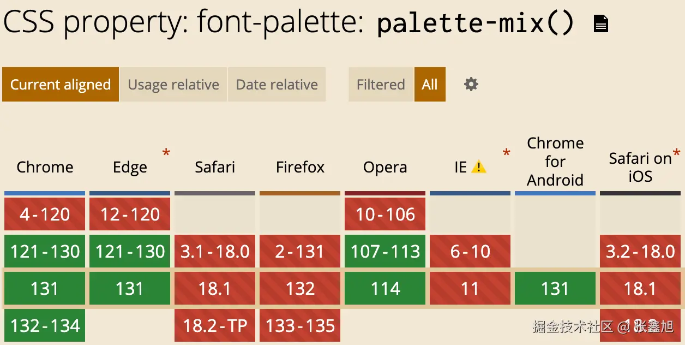Viewport: 685px width, 345px height.
Task: Click the Firefox 2-131 version cell
Action: pos(300,251)
